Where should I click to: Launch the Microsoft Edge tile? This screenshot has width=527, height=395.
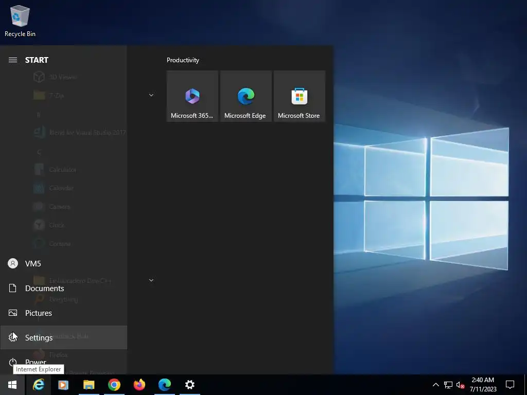(x=245, y=96)
